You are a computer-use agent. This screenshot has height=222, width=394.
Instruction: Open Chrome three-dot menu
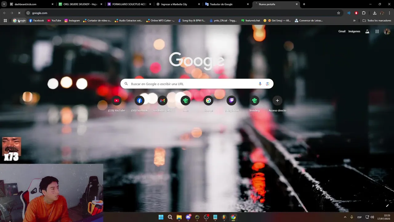pyautogui.click(x=389, y=13)
